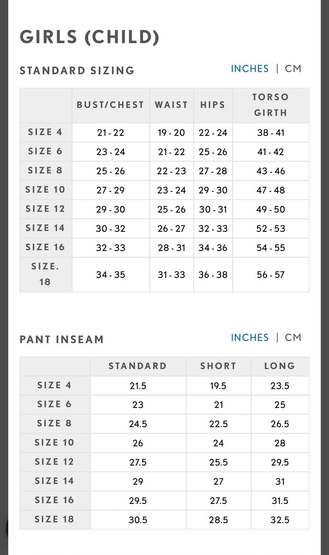Select the SIZE 14 row in Pant Inseam
329x555 pixels.
click(x=164, y=481)
